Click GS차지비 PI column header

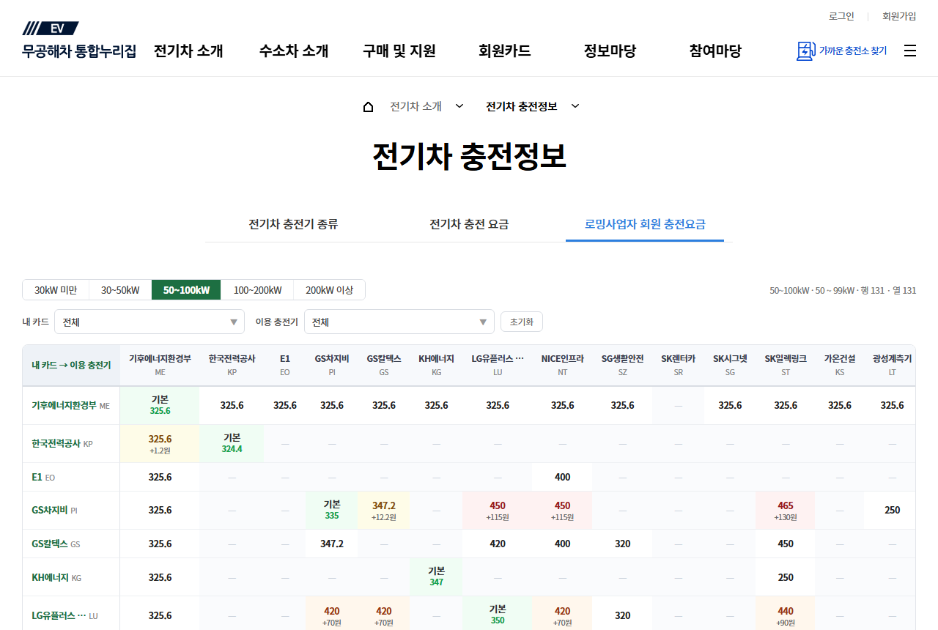[332, 365]
